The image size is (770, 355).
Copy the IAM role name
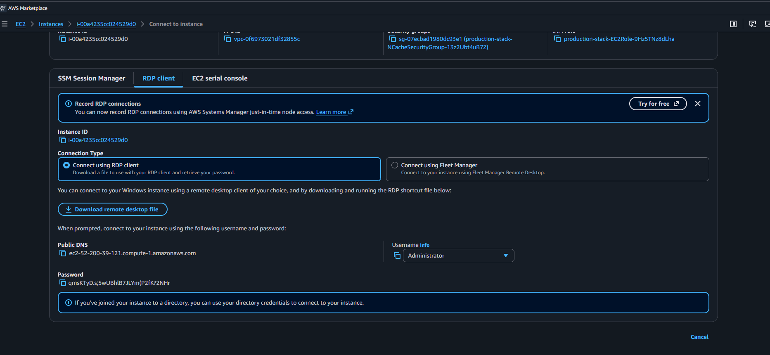coord(557,39)
